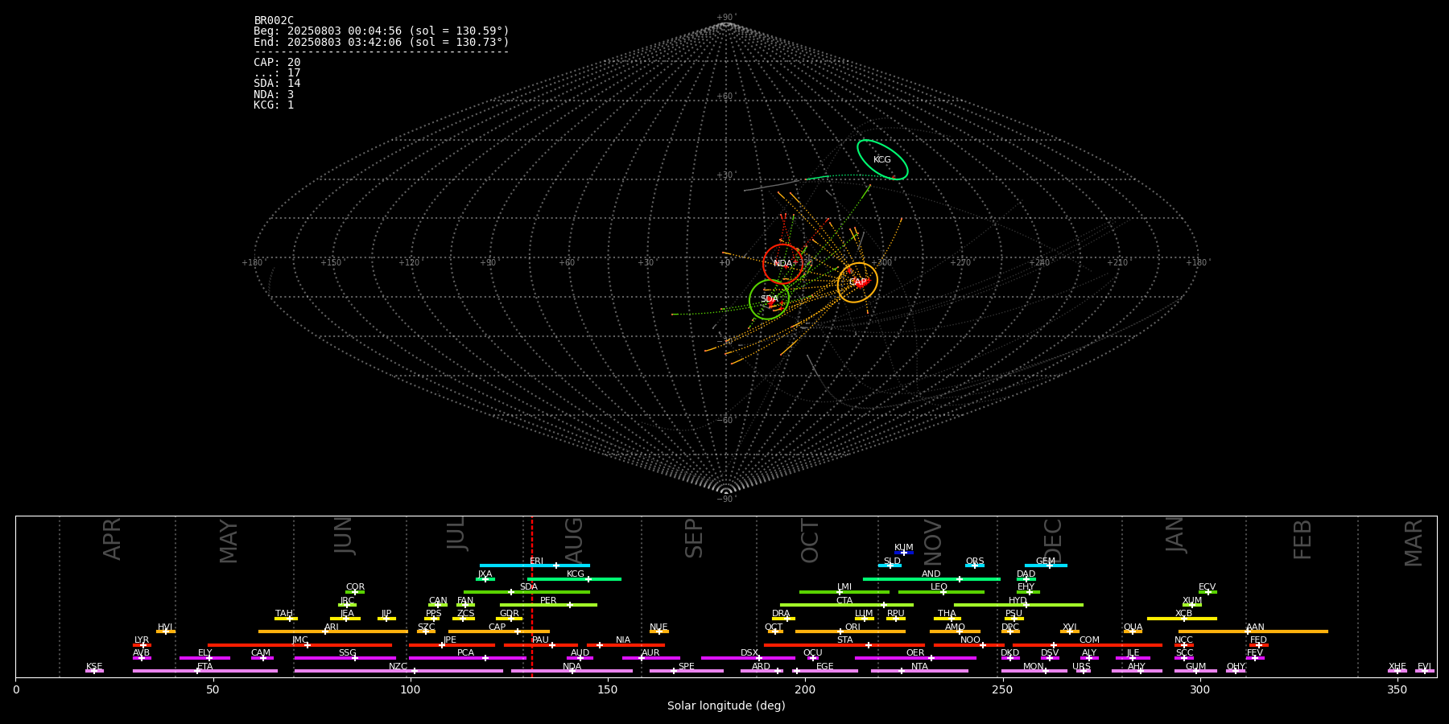Screen dimensions: 1449x724
Task: Click the +270° longitude label on the map
Action: [x=960, y=263]
